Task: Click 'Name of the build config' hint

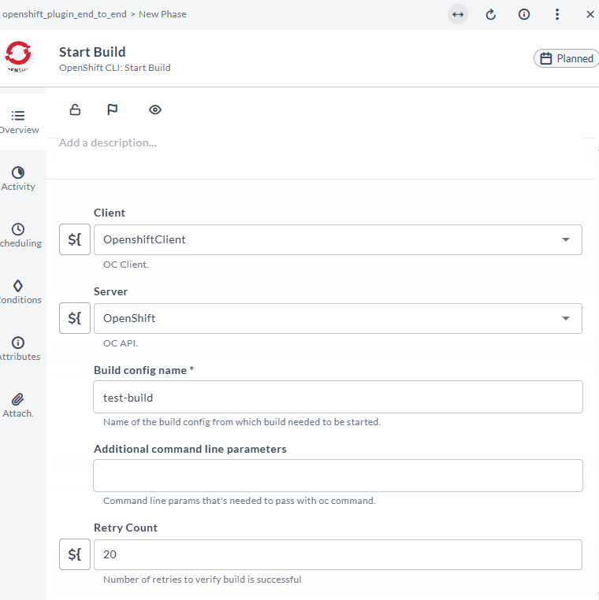Action: click(242, 422)
